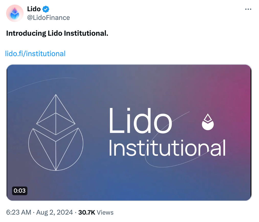Expand the tweet options via ellipsis
Image resolution: width=259 pixels, height=222 pixels.
click(248, 9)
